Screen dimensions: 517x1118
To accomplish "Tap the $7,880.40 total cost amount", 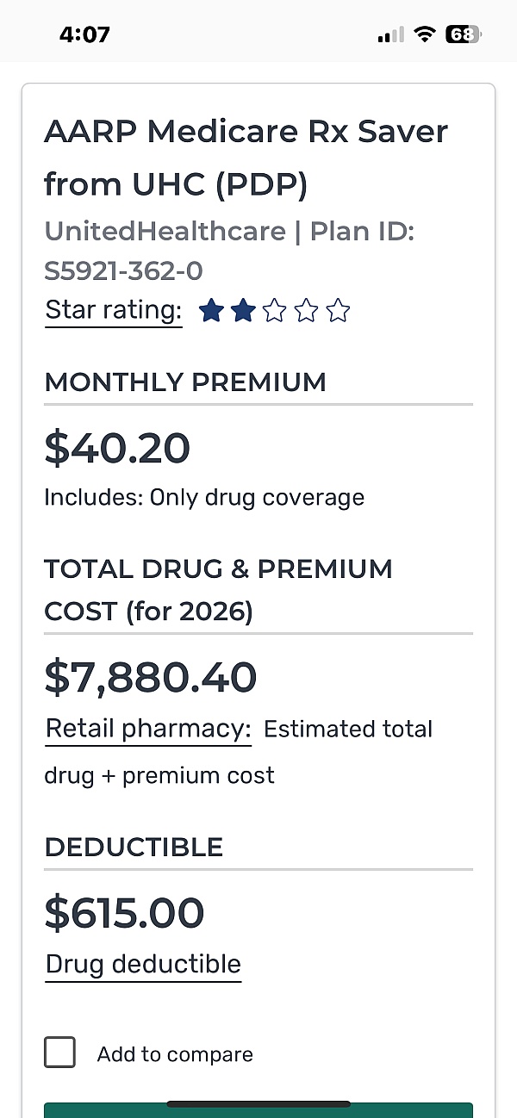I will (151, 678).
